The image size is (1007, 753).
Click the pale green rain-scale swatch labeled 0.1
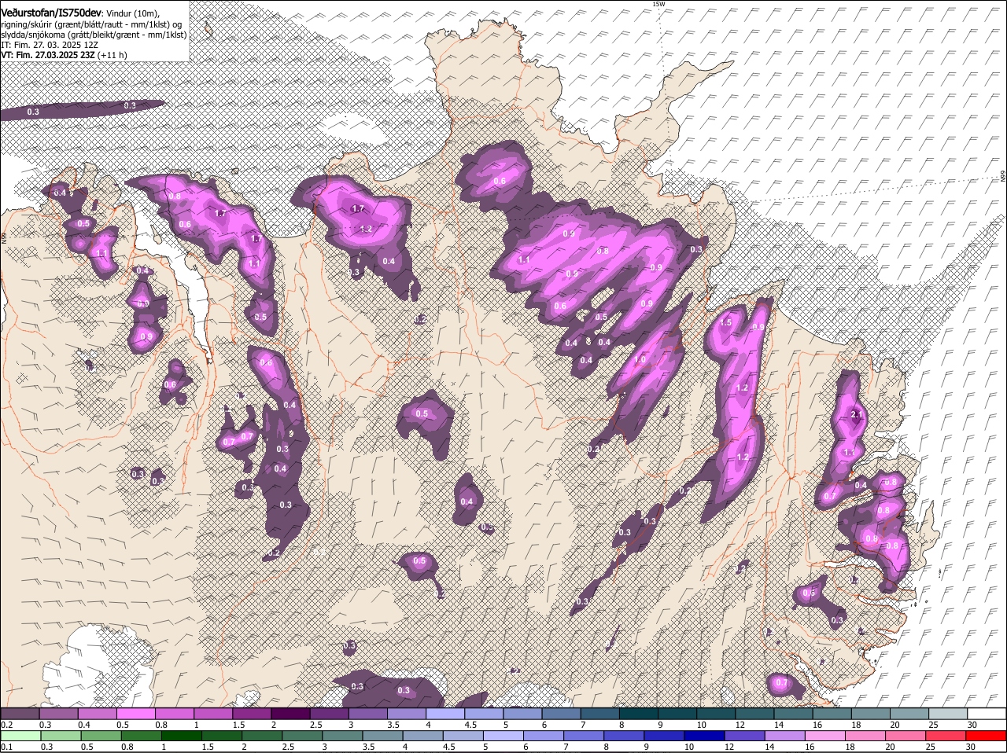(20, 736)
